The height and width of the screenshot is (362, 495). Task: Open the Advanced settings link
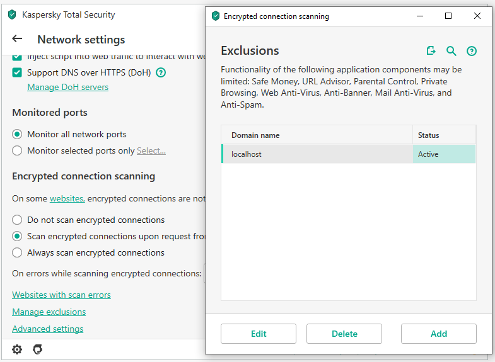47,329
